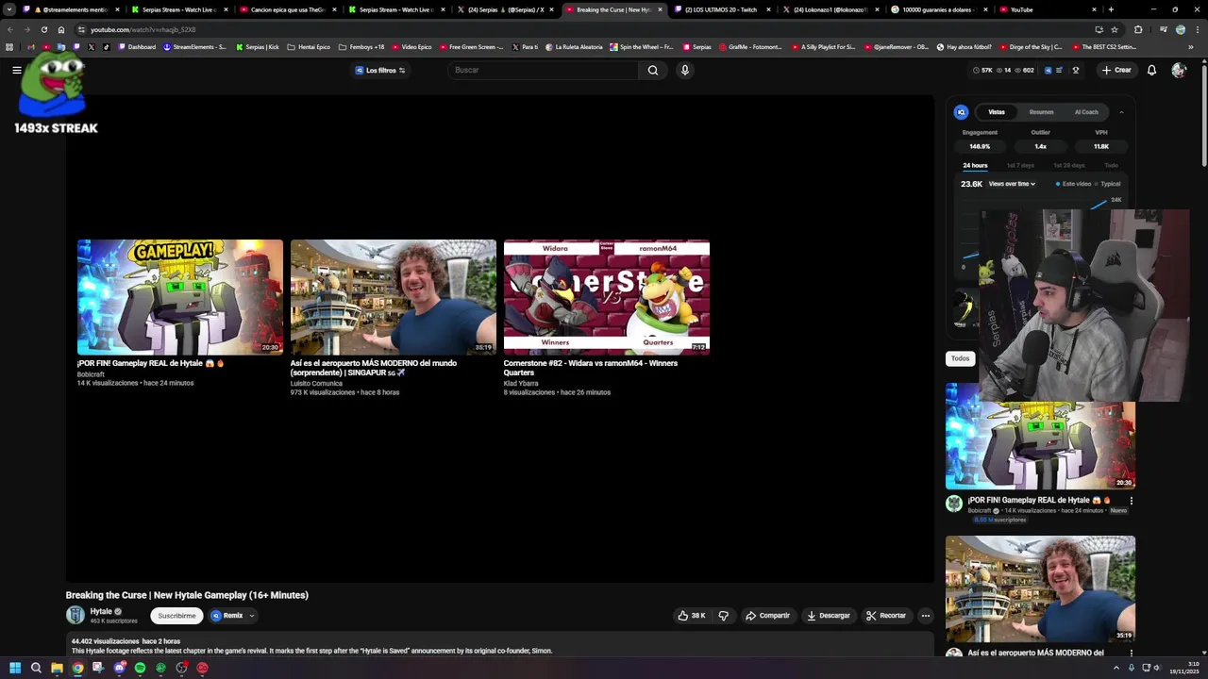Image resolution: width=1208 pixels, height=679 pixels.
Task: Select the Todo range tab
Action: pyautogui.click(x=1111, y=166)
